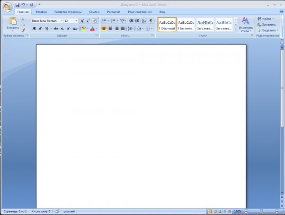Open the help question mark icon
This screenshot has height=215, width=285.
click(x=282, y=11)
